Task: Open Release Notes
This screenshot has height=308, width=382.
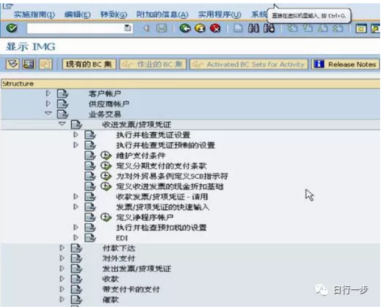Action: click(x=345, y=64)
